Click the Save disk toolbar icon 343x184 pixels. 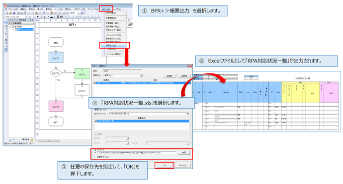click(x=13, y=13)
